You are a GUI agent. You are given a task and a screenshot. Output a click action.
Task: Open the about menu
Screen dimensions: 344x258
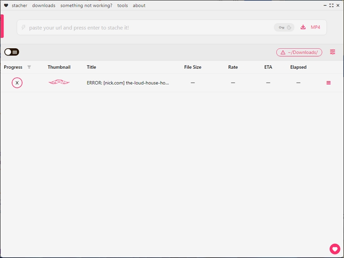pyautogui.click(x=139, y=6)
